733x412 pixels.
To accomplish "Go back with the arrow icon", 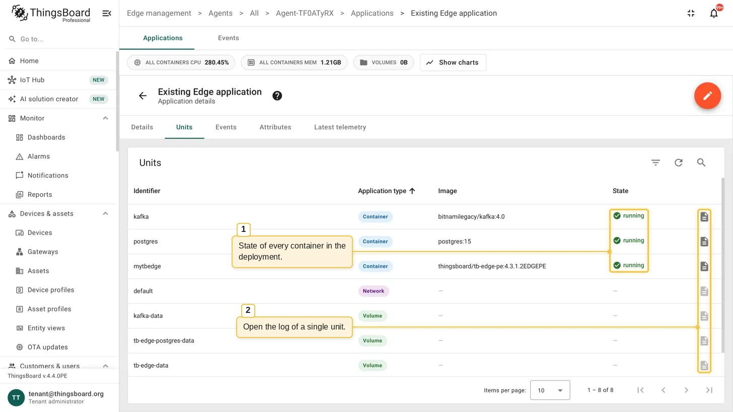I will click(142, 96).
